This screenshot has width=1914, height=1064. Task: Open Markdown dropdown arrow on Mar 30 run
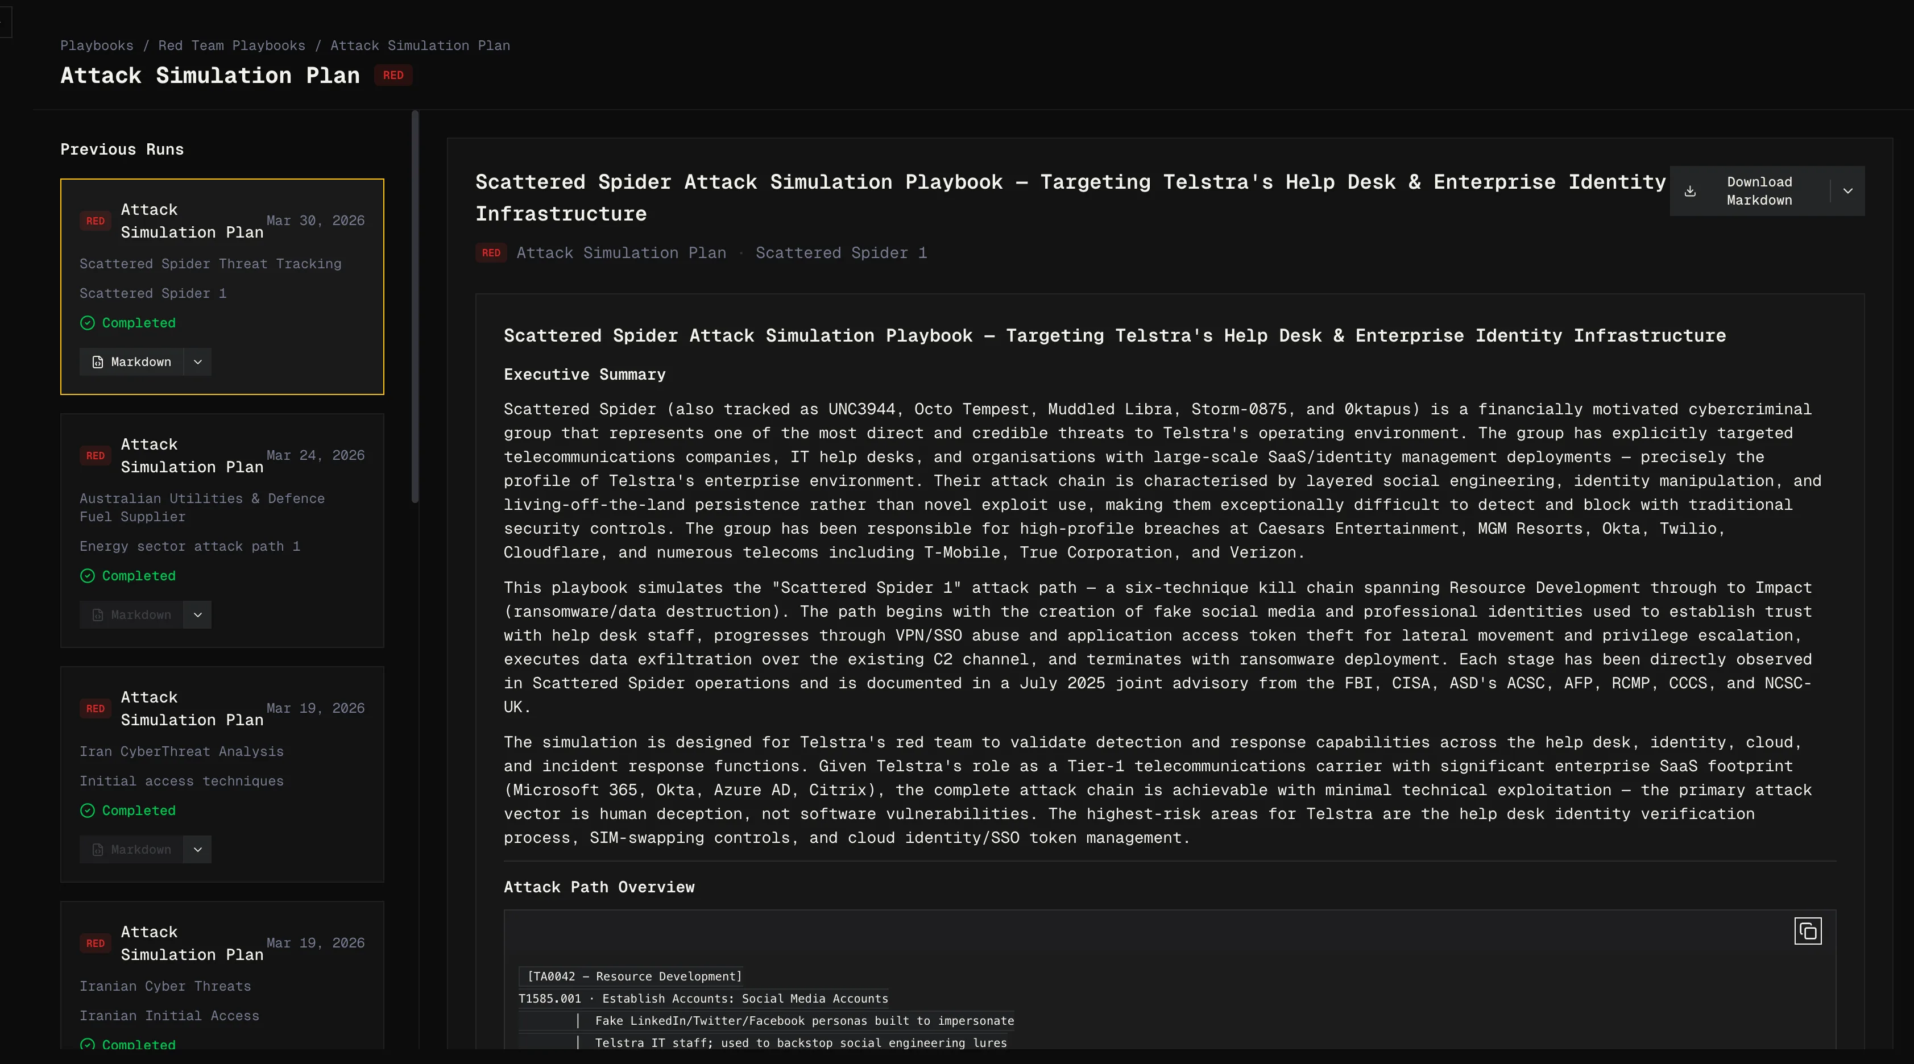pos(198,362)
